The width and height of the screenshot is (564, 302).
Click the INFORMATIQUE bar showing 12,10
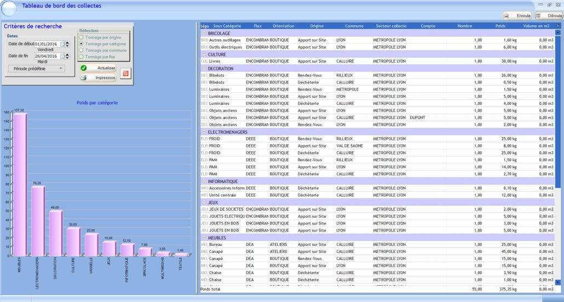pyautogui.click(x=127, y=250)
